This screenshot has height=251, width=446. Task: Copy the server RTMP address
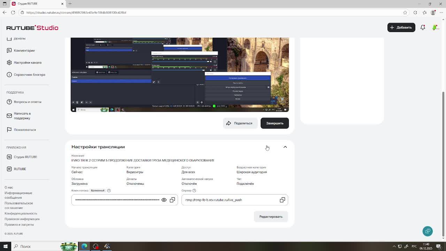click(x=283, y=200)
